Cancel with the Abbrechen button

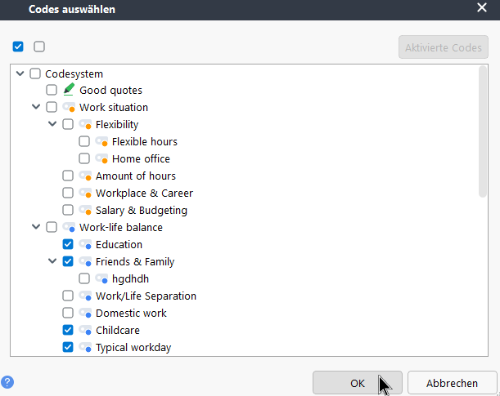(452, 383)
